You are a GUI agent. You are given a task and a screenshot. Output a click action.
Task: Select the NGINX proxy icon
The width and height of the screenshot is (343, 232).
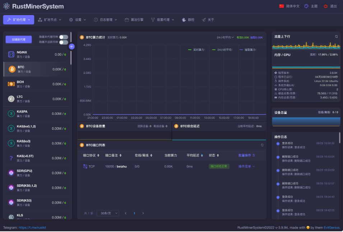coord(11,55)
